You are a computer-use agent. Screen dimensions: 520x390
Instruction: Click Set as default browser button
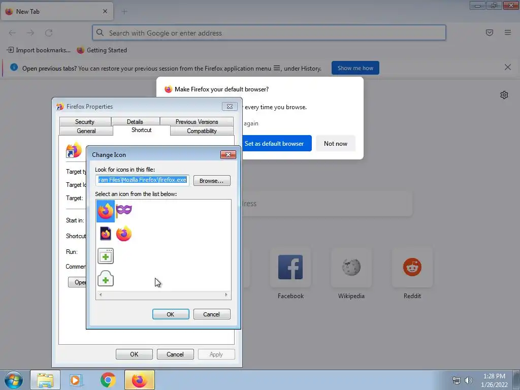pyautogui.click(x=274, y=143)
